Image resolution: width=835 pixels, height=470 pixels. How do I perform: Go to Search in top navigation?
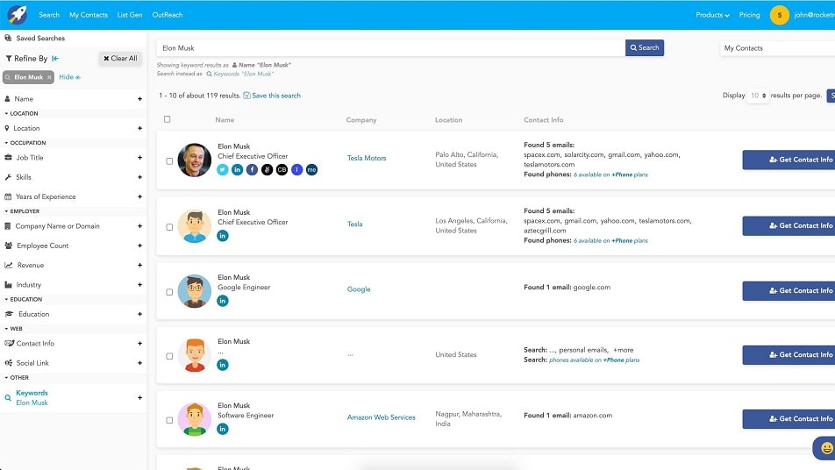49,15
